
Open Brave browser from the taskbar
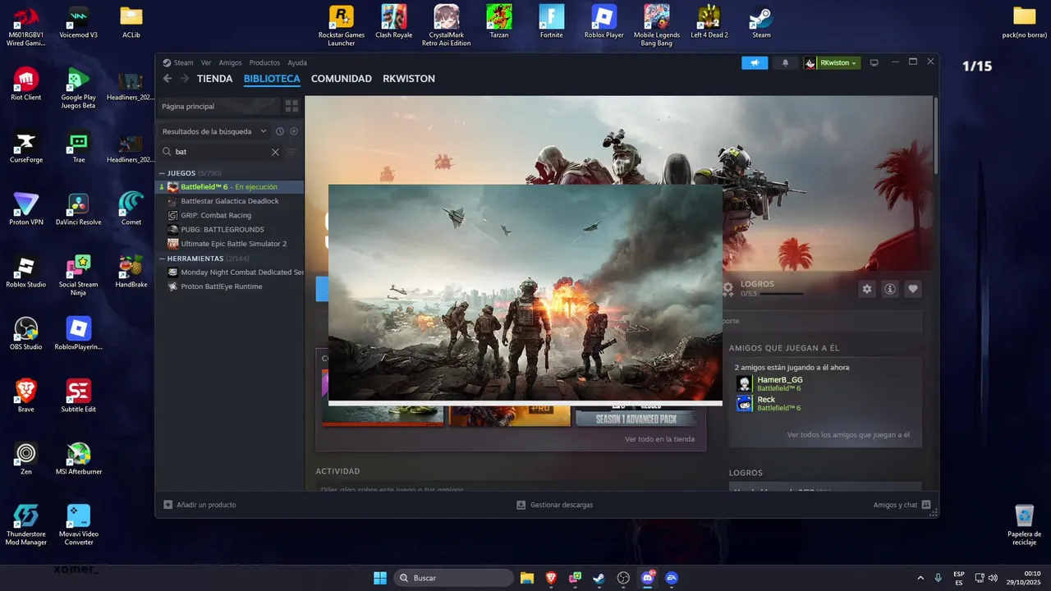tap(551, 578)
